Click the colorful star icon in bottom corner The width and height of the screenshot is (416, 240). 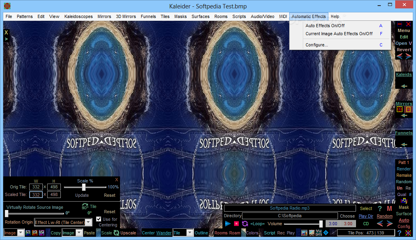click(x=408, y=233)
